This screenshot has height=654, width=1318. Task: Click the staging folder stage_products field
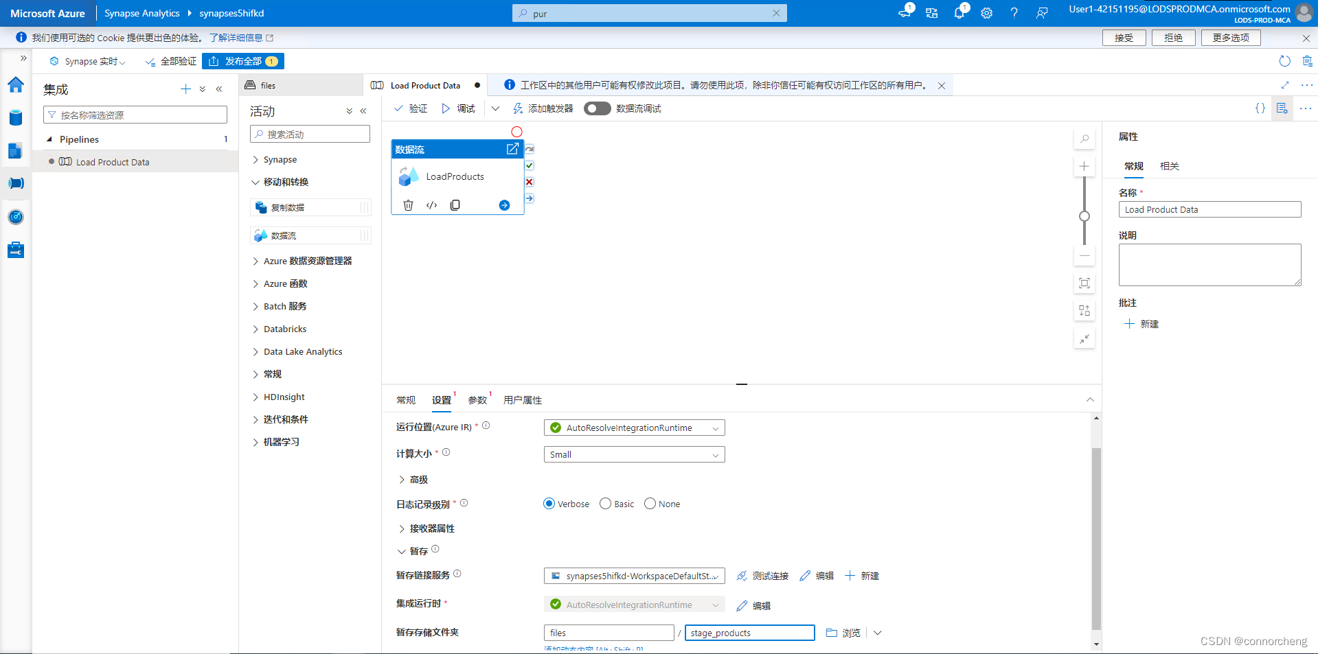(749, 633)
